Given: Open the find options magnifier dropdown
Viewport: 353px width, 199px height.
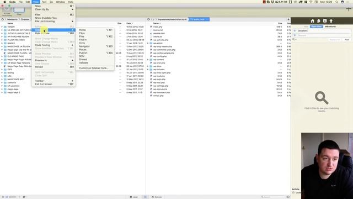Looking at the screenshot, I should coord(294,39).
